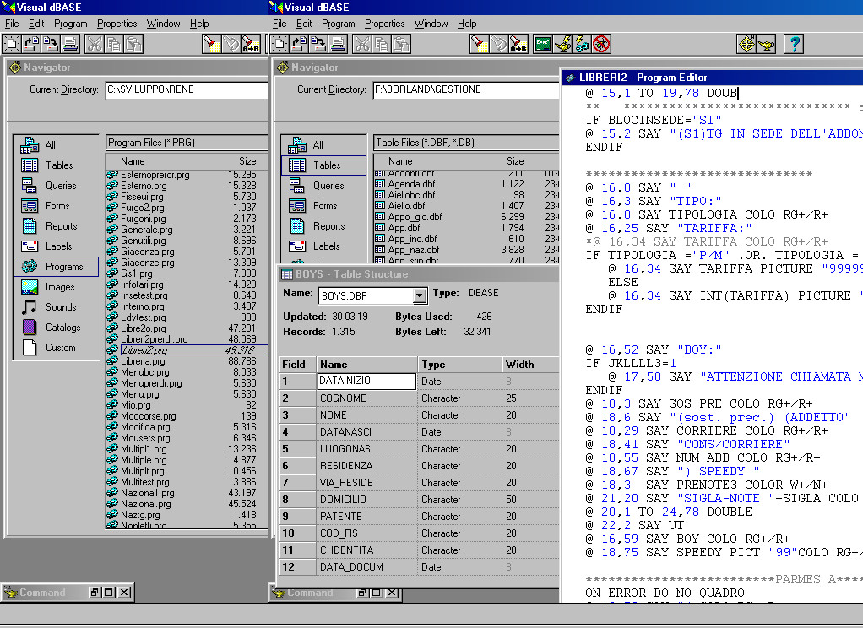Select Images category in left Navigator
The image size is (863, 628).
pos(56,287)
